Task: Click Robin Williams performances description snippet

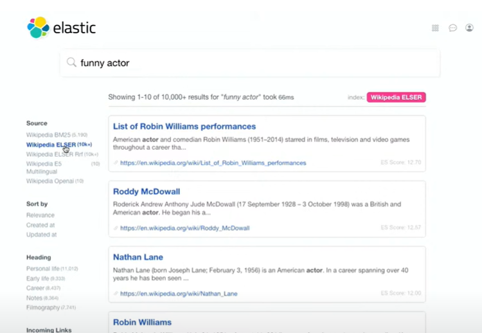Action: click(262, 143)
